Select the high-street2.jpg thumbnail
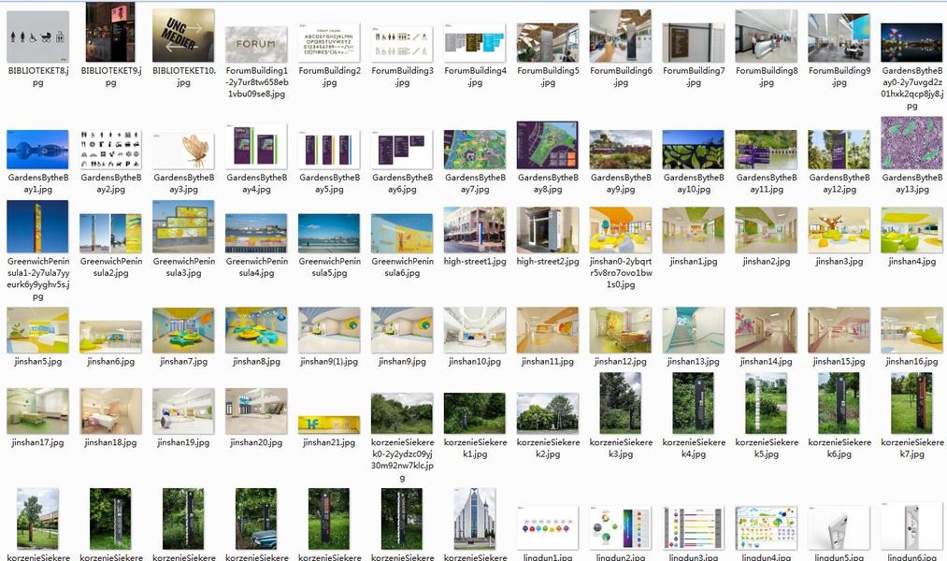This screenshot has width=947, height=561. pos(548,230)
